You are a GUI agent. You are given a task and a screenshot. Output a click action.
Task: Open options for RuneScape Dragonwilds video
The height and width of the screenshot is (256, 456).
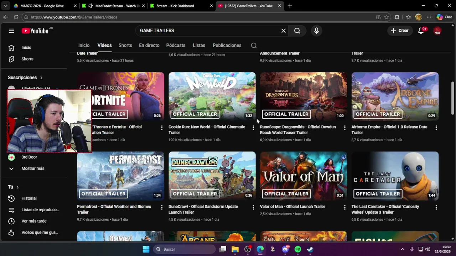click(x=344, y=128)
